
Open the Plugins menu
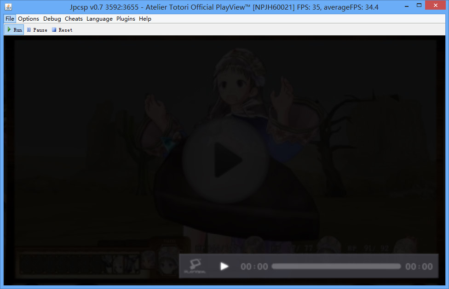(126, 18)
